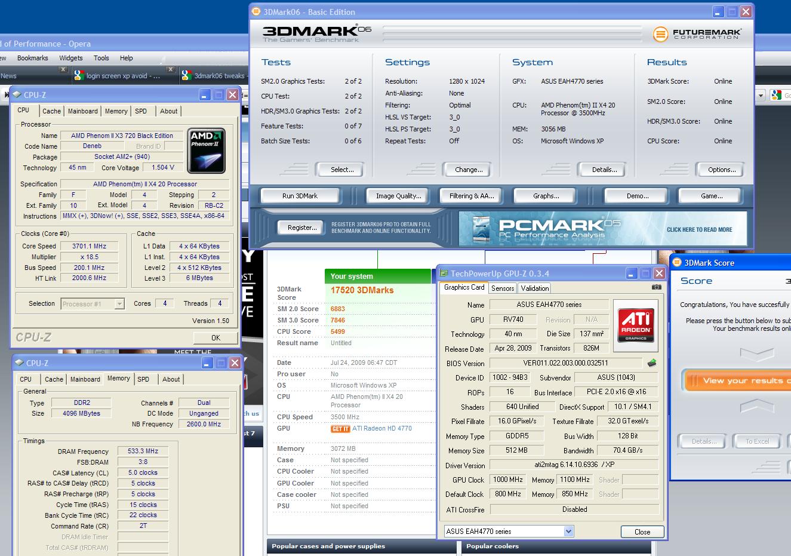The width and height of the screenshot is (791, 556).
Task: Open the Processor selection dropdown in CPU-Z
Action: (x=119, y=304)
